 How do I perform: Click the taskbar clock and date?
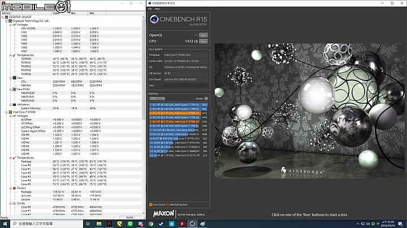point(388,224)
